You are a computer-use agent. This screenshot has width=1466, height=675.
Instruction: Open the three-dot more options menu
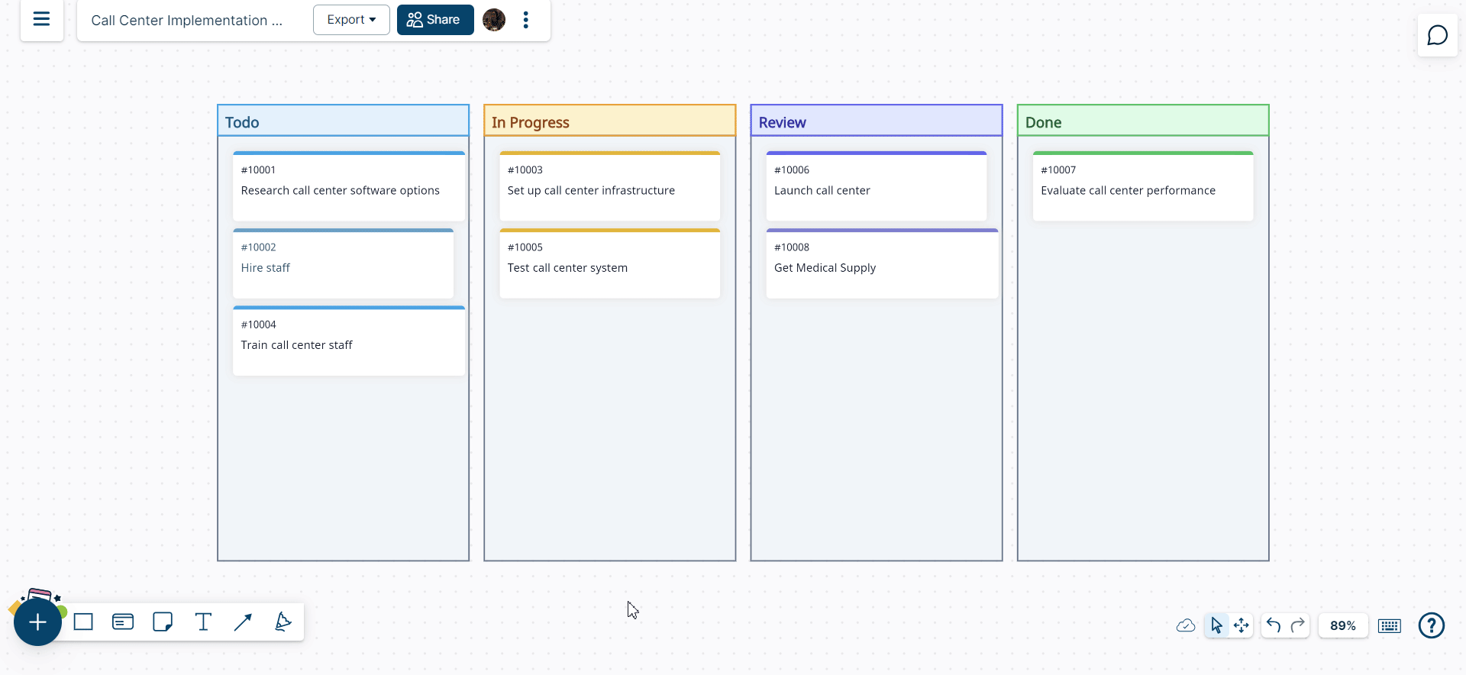(525, 20)
